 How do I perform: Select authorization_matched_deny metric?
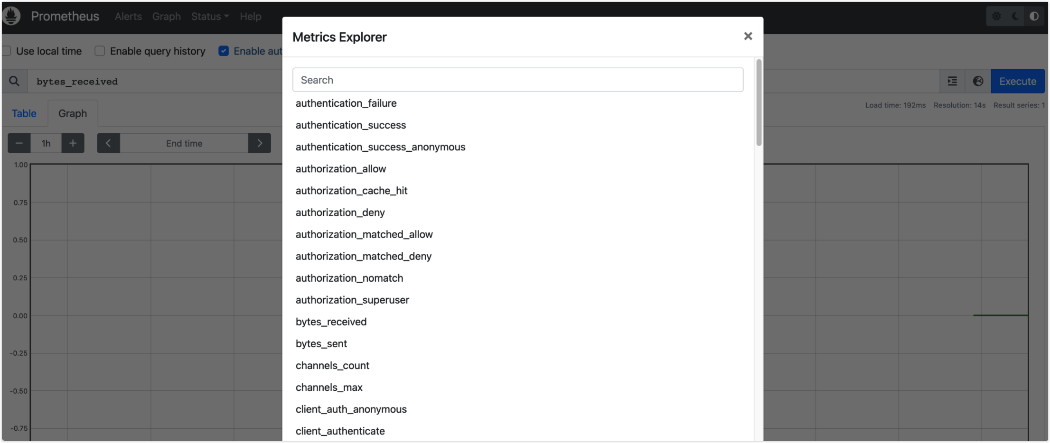tap(364, 256)
